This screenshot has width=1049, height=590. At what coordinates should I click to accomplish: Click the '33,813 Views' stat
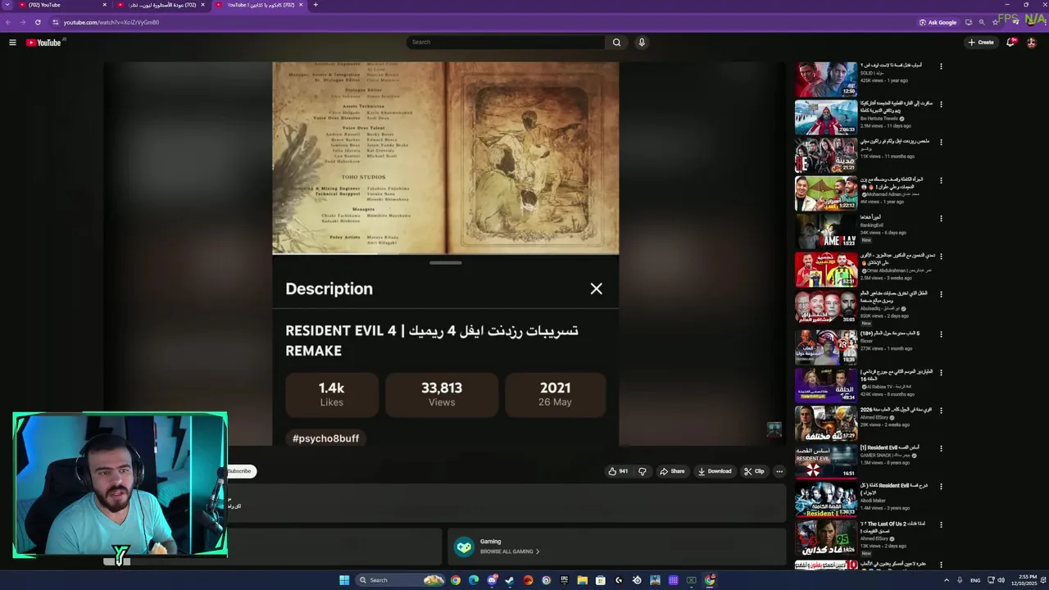(442, 394)
